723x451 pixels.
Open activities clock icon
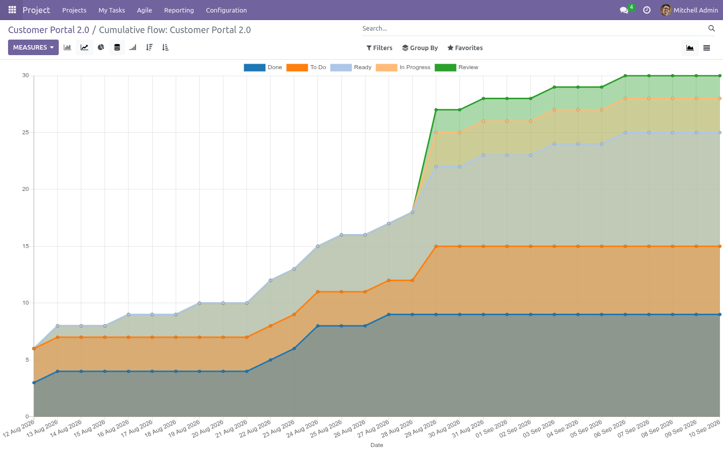(647, 10)
